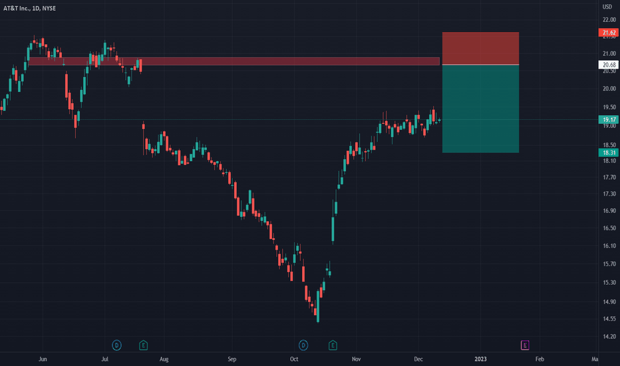Select the red 21.62 stop price label

click(609, 33)
